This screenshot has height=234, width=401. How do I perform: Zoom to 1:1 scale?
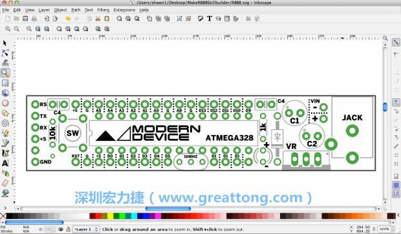click(x=29, y=29)
